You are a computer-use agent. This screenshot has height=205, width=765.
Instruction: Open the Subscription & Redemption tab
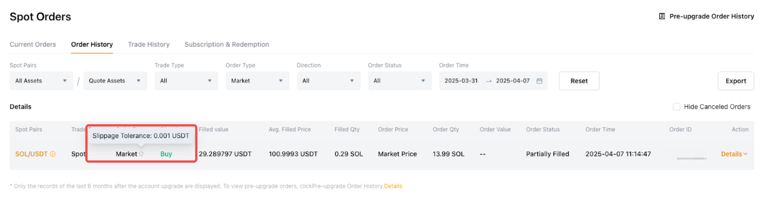[227, 45]
